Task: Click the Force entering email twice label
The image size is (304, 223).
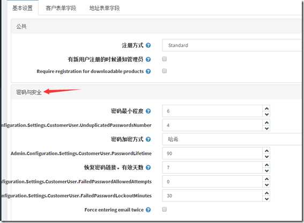Action: [x=114, y=210]
